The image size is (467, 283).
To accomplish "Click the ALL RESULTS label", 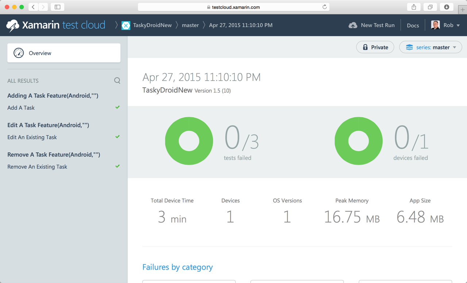I will [x=23, y=81].
